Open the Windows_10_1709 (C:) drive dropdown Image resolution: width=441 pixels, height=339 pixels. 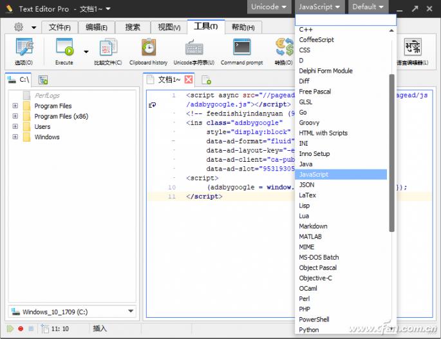[131, 312]
